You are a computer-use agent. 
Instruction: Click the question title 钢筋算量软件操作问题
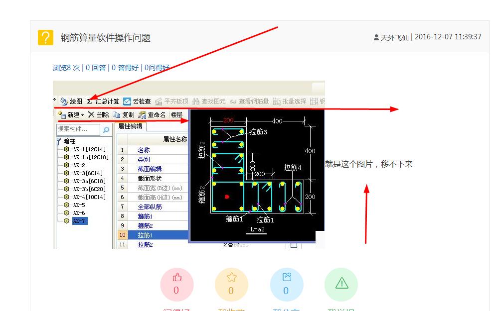pos(106,38)
